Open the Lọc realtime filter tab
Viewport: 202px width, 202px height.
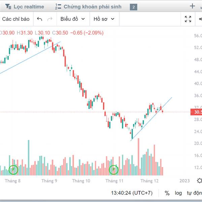pos(25,7)
